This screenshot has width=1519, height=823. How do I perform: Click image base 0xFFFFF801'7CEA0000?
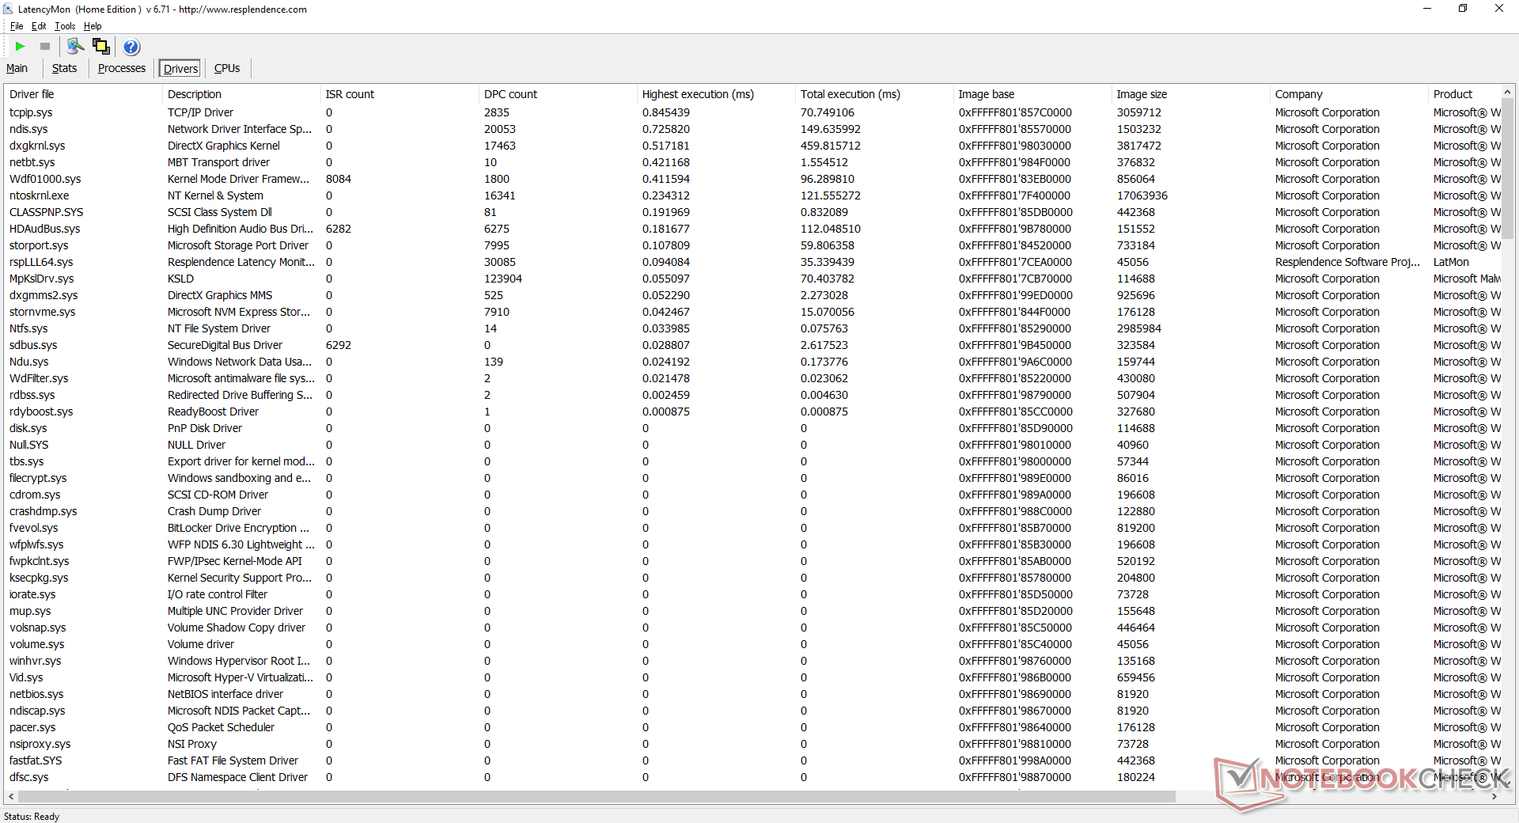click(x=1015, y=262)
